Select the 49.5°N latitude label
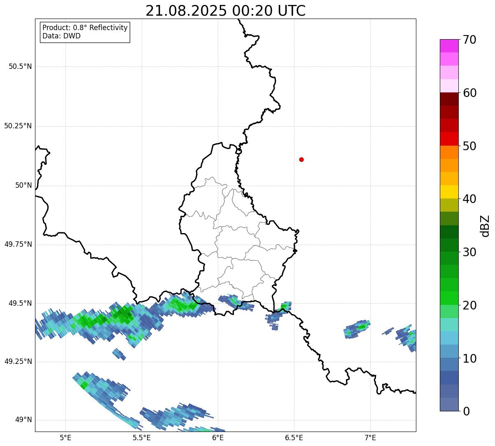 (20, 303)
